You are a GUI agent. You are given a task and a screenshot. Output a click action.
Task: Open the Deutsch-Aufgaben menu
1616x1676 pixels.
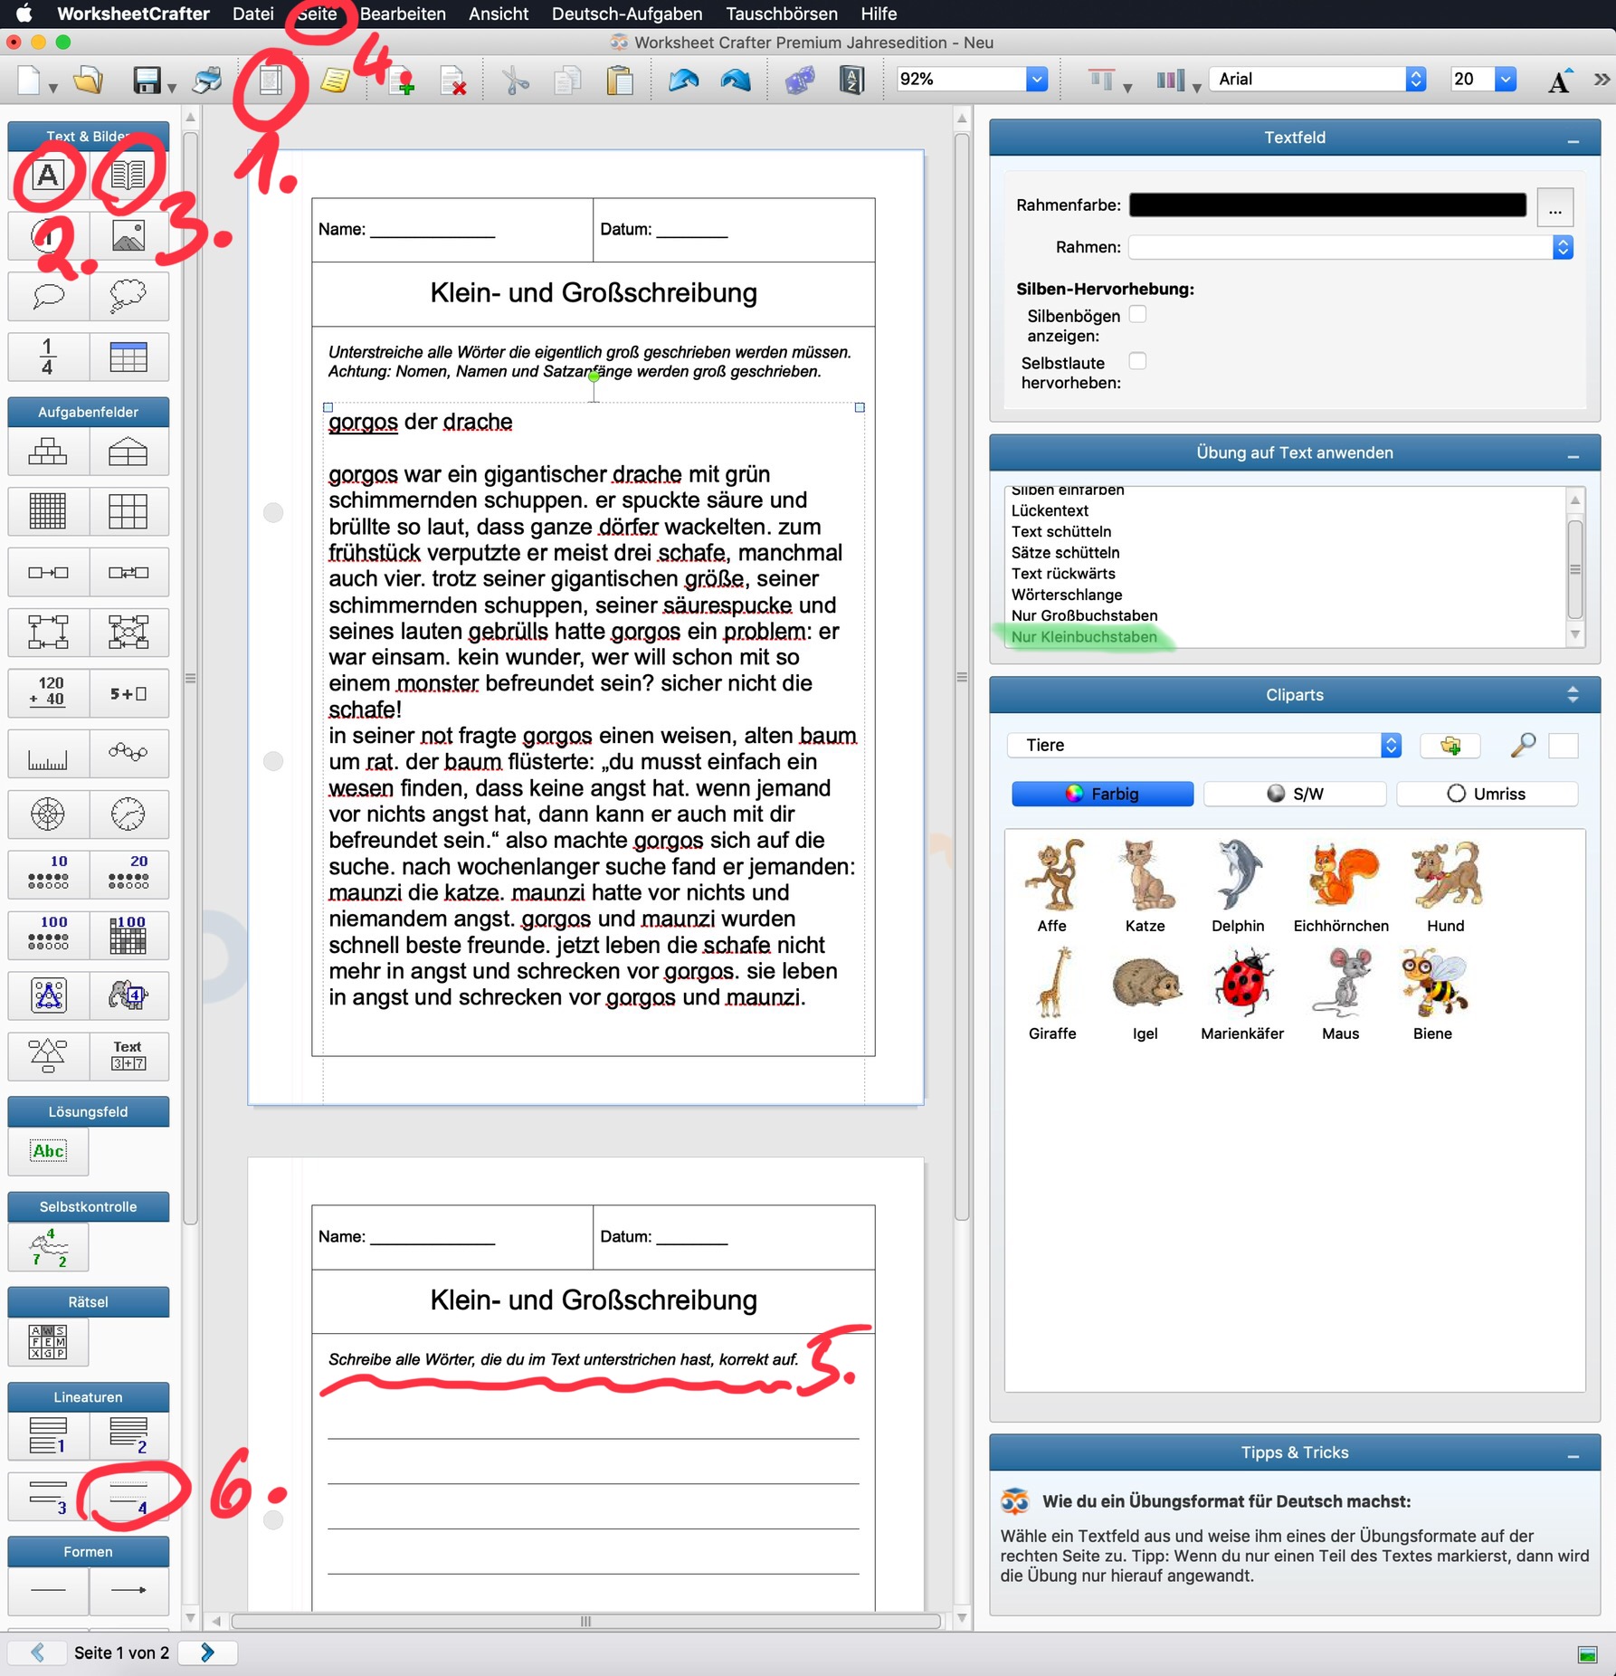(x=626, y=14)
